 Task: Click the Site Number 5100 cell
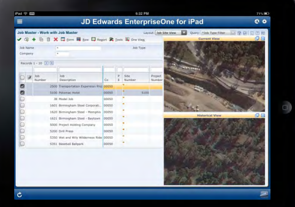coord(136,93)
